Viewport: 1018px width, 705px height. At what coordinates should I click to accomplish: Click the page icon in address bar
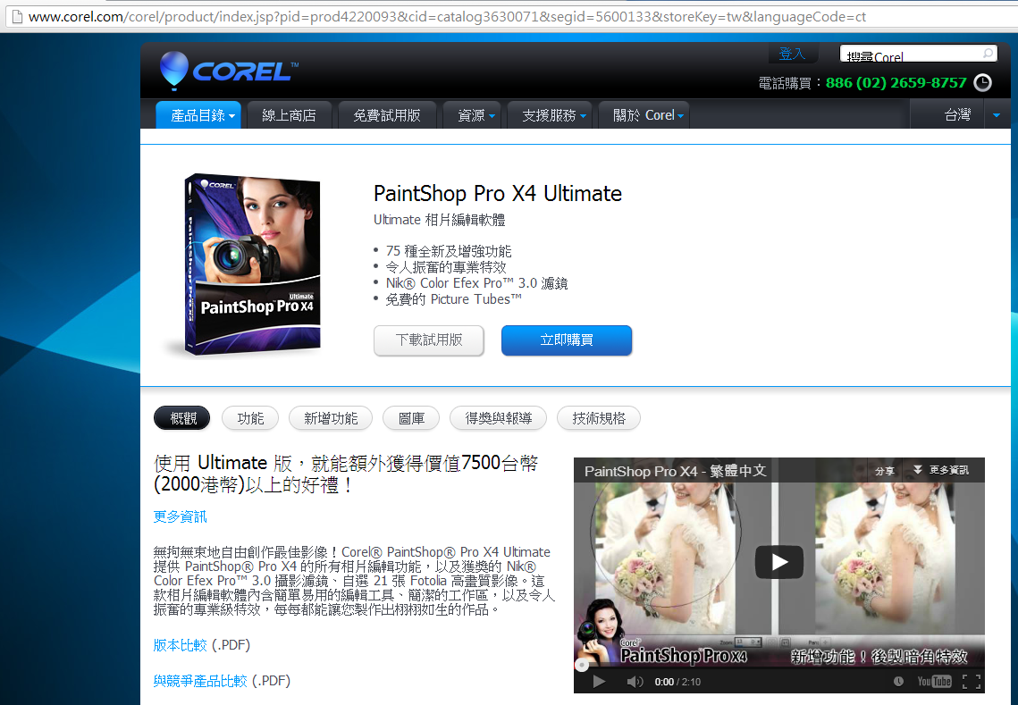point(17,16)
